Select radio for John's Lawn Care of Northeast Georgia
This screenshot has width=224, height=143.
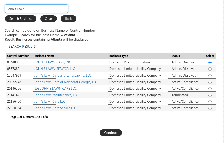point(210,82)
